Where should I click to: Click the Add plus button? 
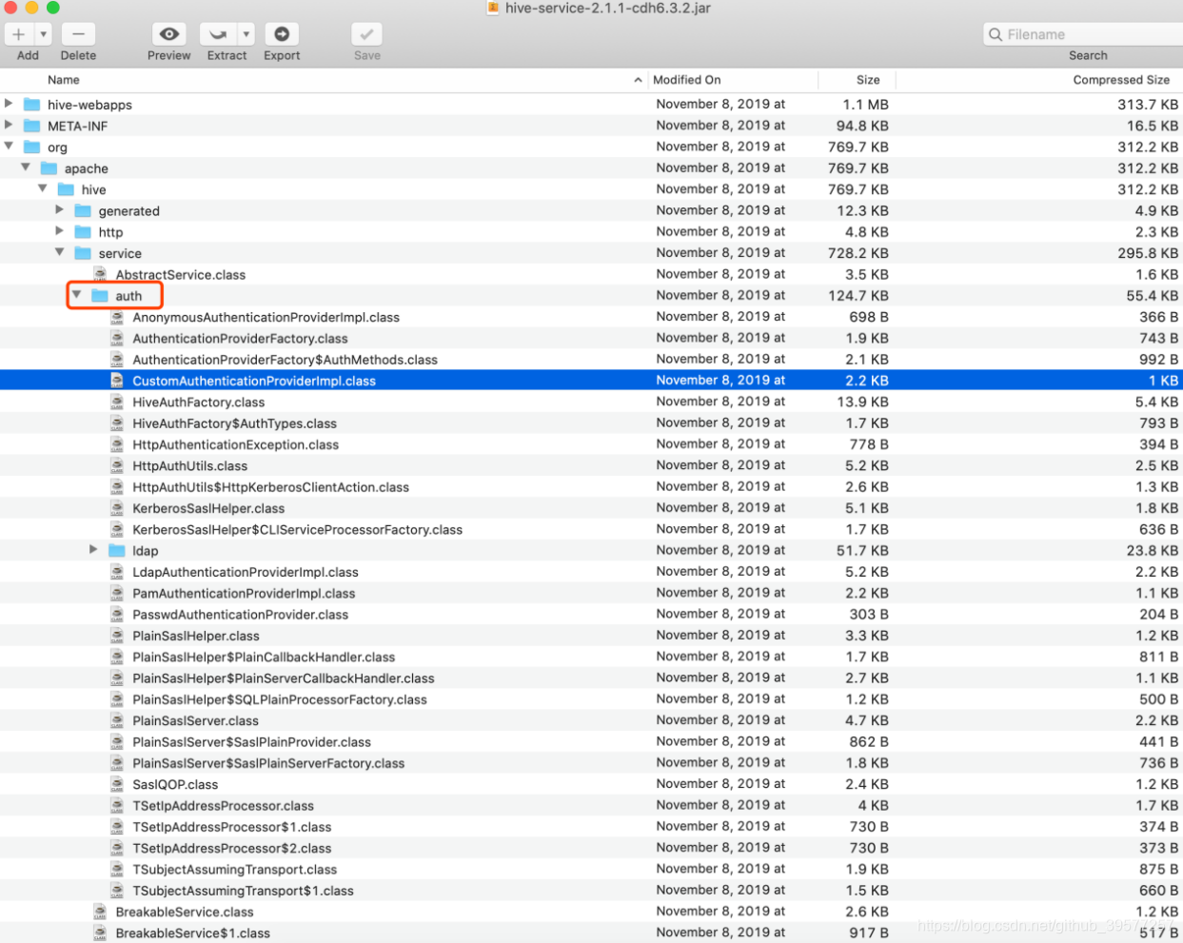(x=18, y=34)
